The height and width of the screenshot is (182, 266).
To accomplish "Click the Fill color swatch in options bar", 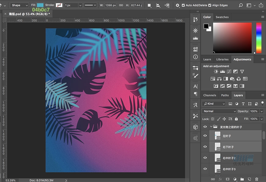I will 40,5.
